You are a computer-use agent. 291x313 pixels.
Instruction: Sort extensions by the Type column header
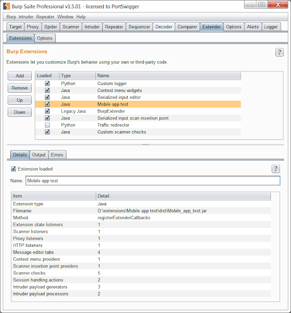tap(77, 76)
